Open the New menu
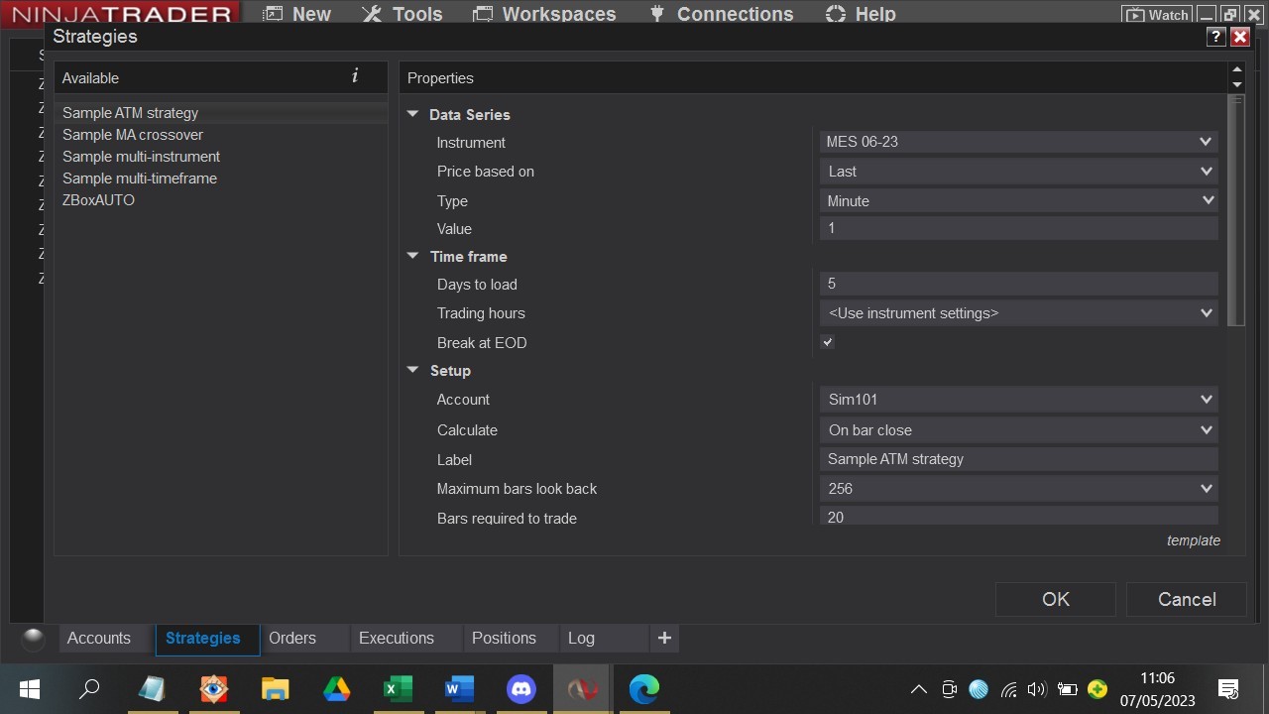The height and width of the screenshot is (714, 1269). pos(297,15)
